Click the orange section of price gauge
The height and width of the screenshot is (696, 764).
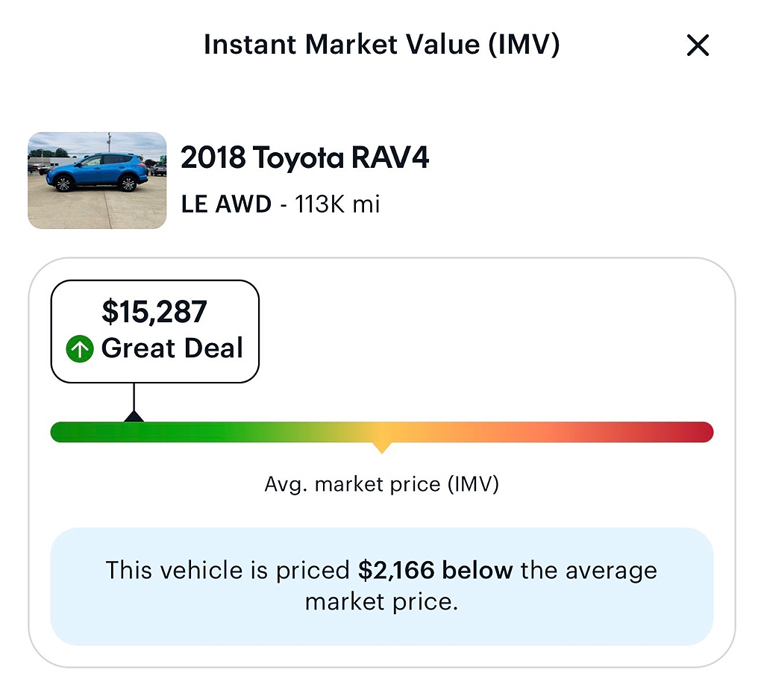[x=492, y=433]
